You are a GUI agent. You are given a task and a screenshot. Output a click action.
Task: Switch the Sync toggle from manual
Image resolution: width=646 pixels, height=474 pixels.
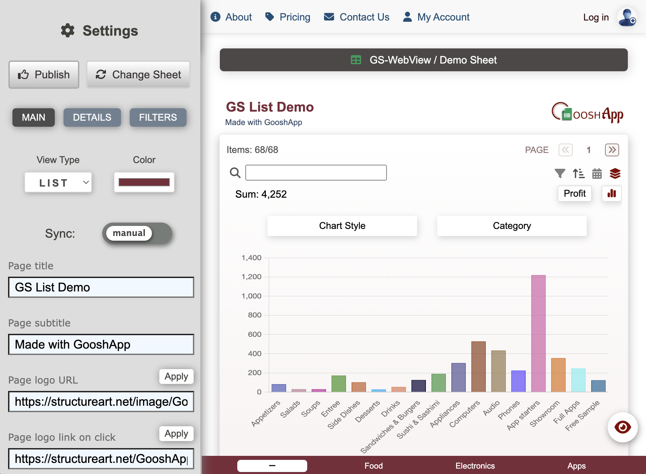tap(137, 233)
